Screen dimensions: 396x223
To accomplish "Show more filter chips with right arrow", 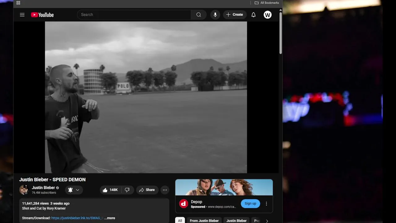I will [x=267, y=221].
